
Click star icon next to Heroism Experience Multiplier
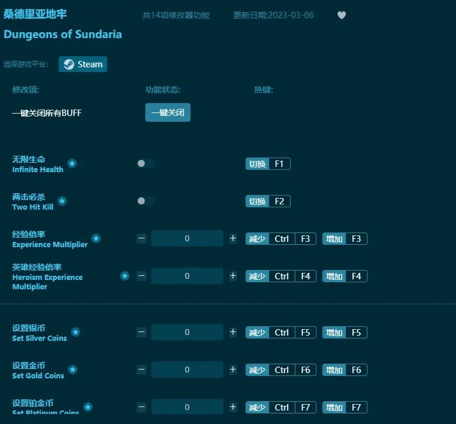point(125,276)
